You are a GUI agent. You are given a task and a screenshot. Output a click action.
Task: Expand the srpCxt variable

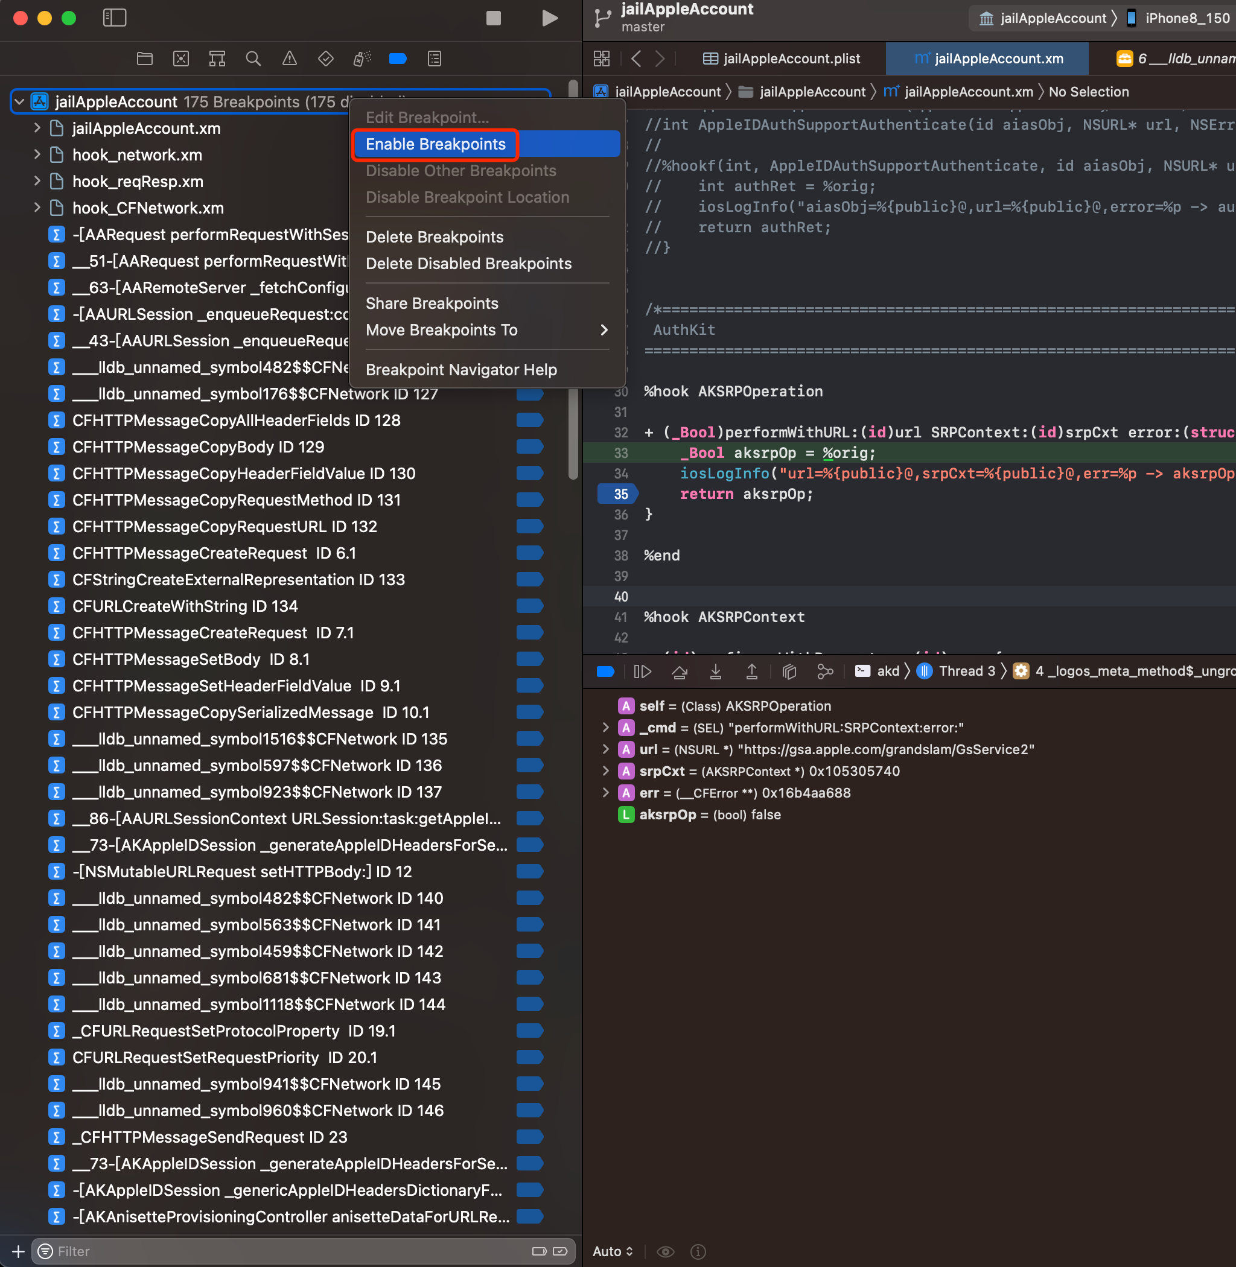click(605, 771)
